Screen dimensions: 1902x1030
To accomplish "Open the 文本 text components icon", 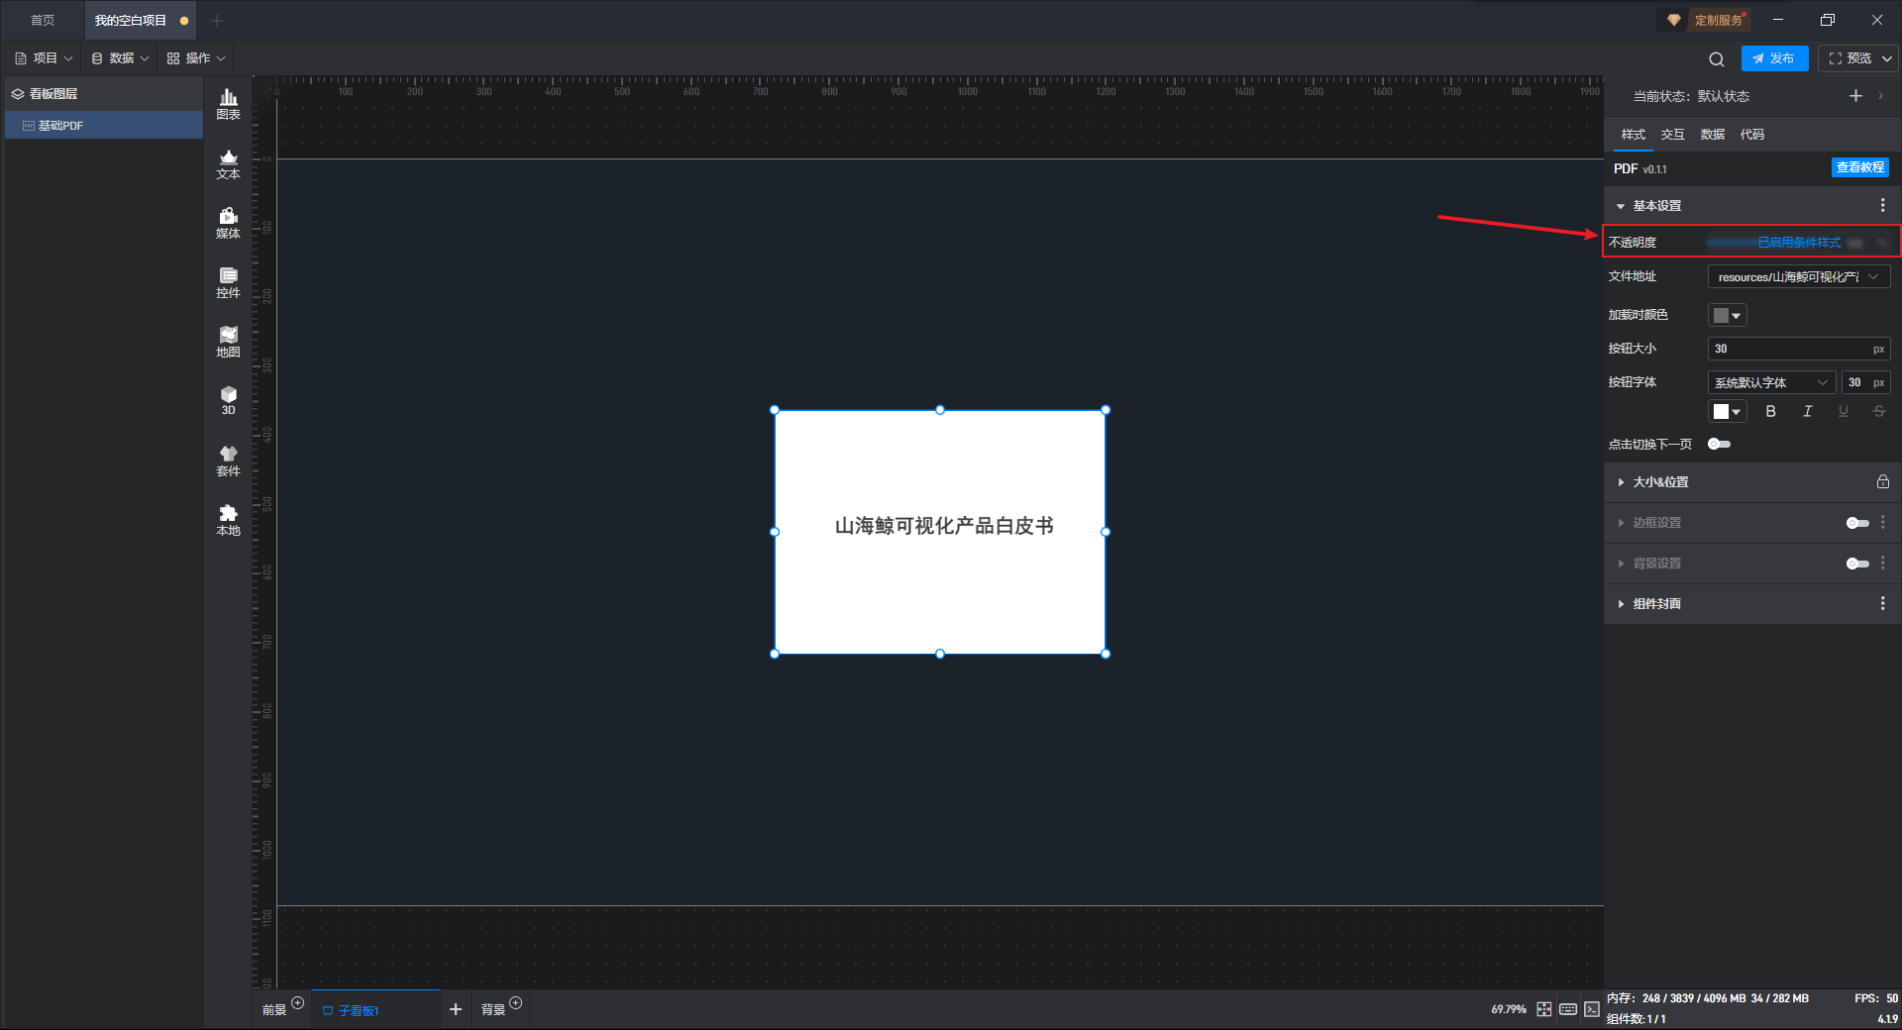I will (228, 163).
